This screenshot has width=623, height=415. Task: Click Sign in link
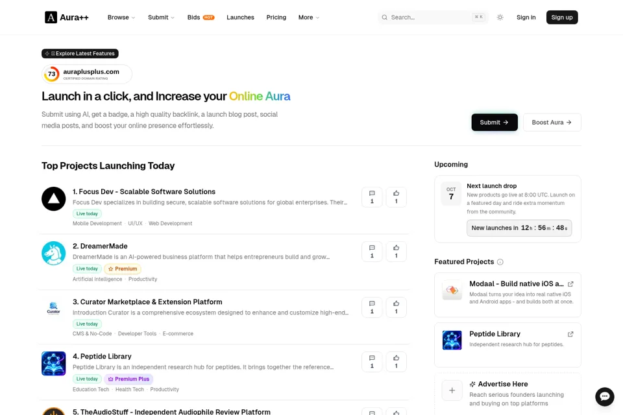point(526,18)
